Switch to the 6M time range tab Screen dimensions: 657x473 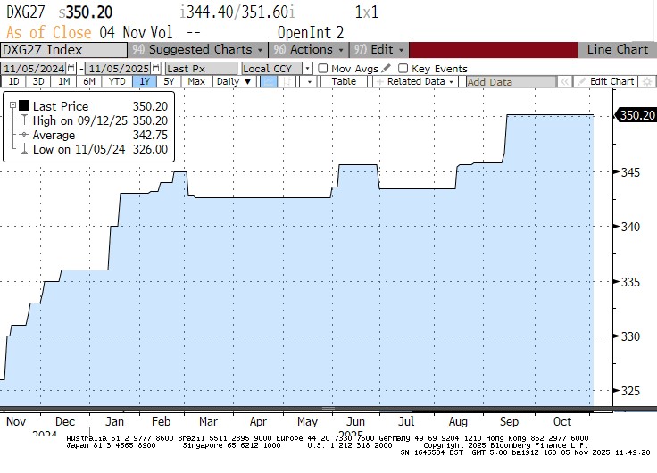click(89, 81)
